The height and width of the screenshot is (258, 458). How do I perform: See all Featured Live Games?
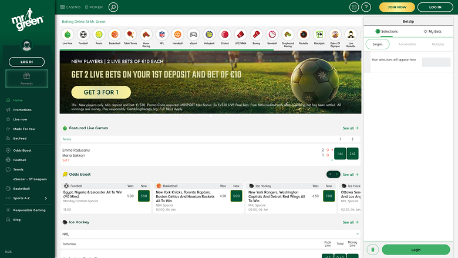coord(351,128)
